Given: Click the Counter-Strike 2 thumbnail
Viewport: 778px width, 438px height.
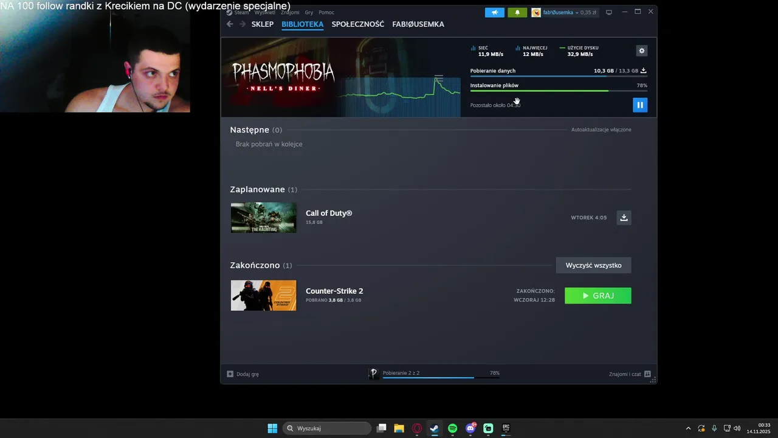Looking at the screenshot, I should pos(264,296).
